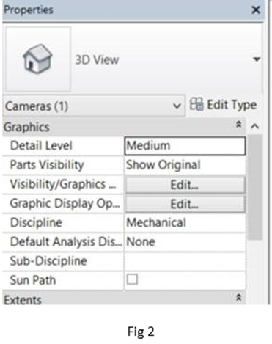Close the Properties panel
This screenshot has width=272, height=344.
pyautogui.click(x=256, y=10)
